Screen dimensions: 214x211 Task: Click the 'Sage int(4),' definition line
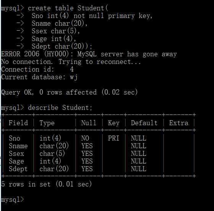pos(54,39)
